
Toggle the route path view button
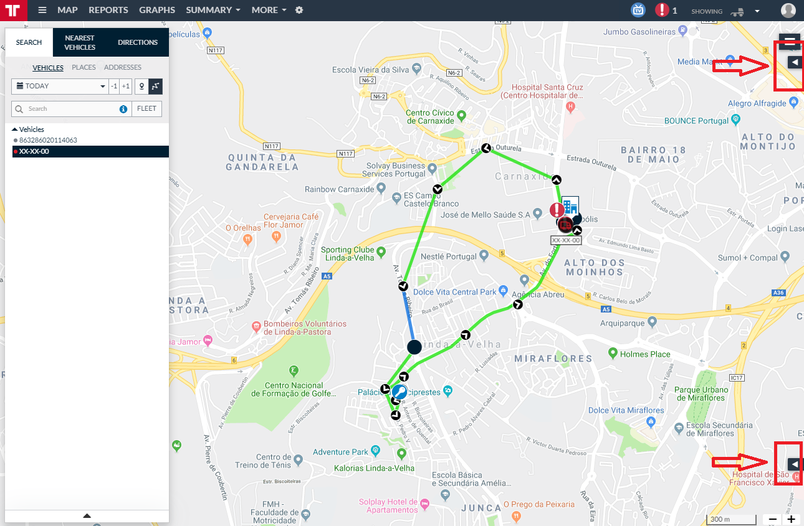click(156, 87)
